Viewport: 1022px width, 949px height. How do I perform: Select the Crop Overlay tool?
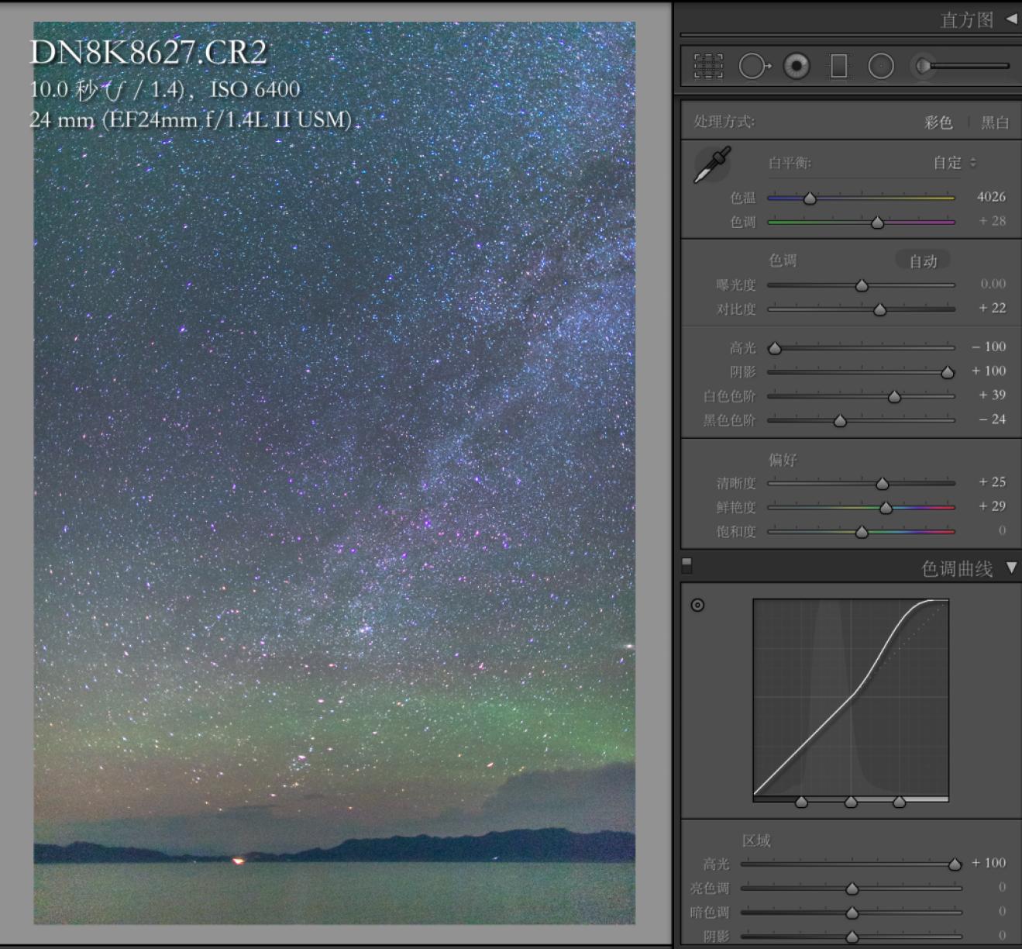coord(708,67)
